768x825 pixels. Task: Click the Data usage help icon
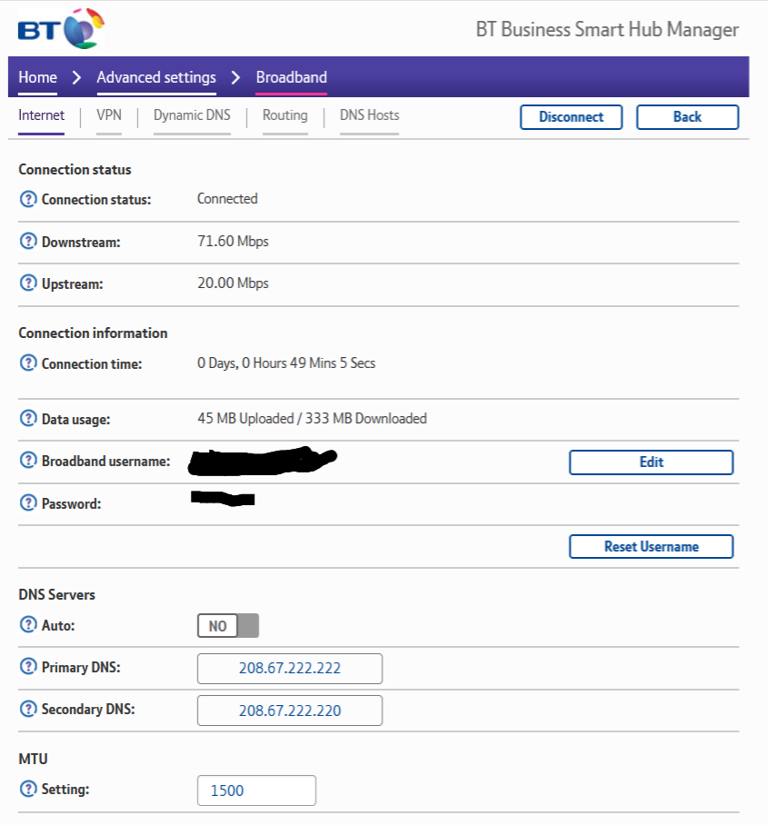tap(27, 419)
